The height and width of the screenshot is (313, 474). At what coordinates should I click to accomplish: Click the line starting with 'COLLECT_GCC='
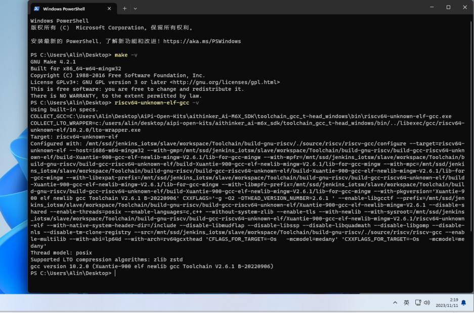[241, 117]
